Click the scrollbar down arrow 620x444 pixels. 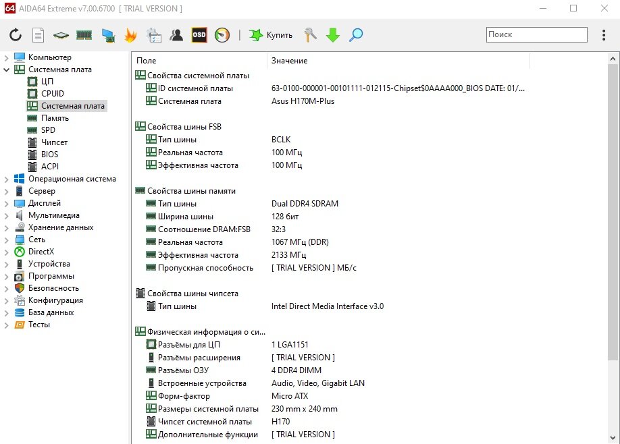[613, 438]
